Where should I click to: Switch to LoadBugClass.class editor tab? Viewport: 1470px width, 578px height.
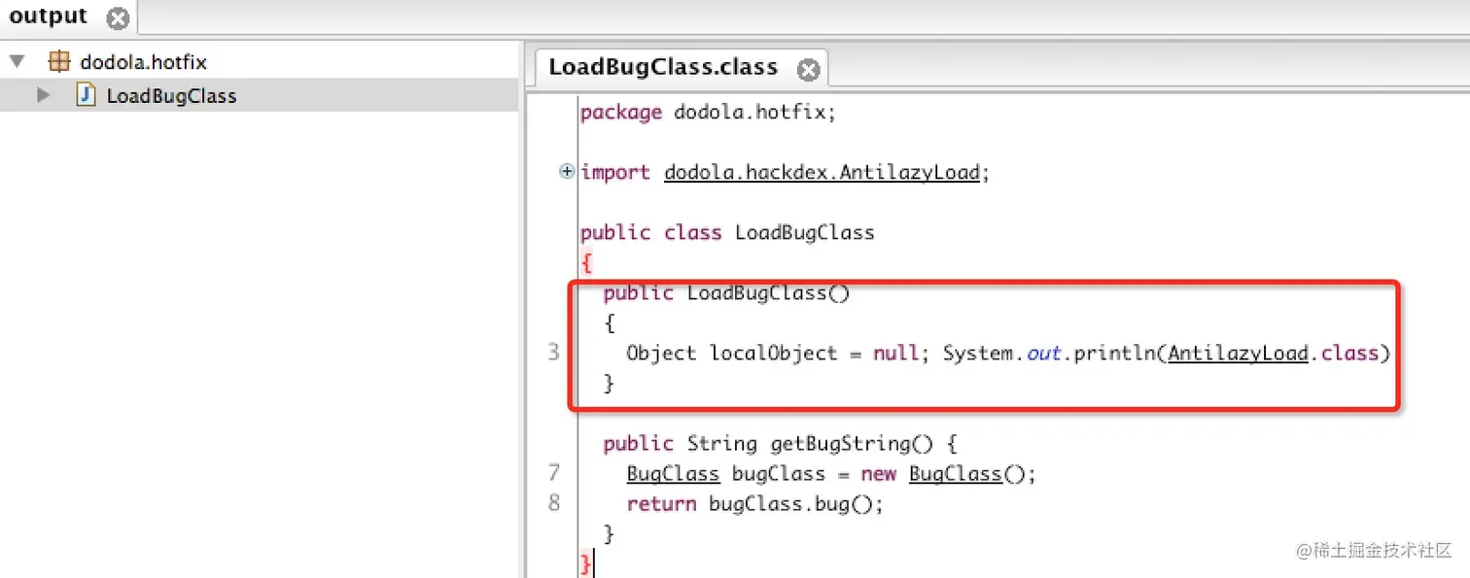click(x=663, y=67)
